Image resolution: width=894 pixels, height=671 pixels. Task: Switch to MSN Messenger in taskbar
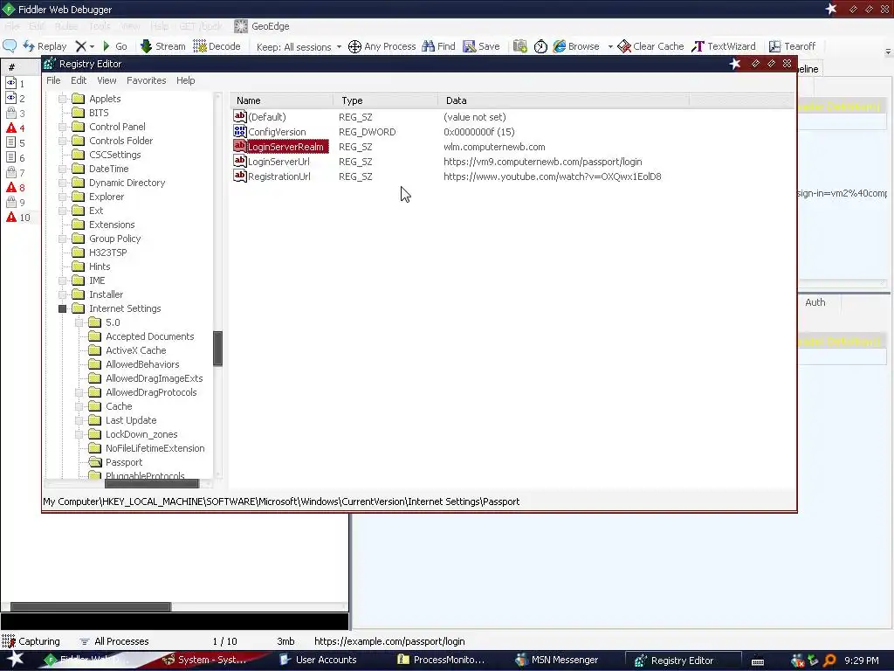pos(557,661)
